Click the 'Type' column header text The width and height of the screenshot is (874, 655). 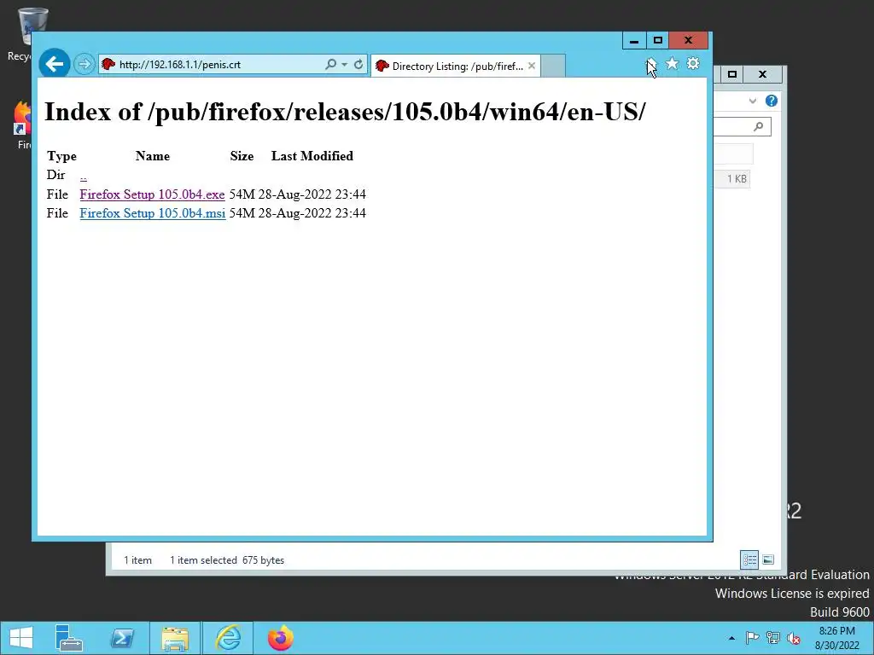click(x=61, y=157)
